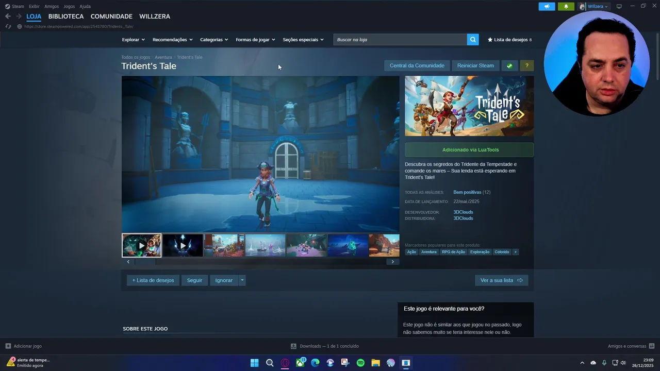This screenshot has height=371, width=660.
Task: Open developer 3DClouds link
Action: [x=463, y=212]
